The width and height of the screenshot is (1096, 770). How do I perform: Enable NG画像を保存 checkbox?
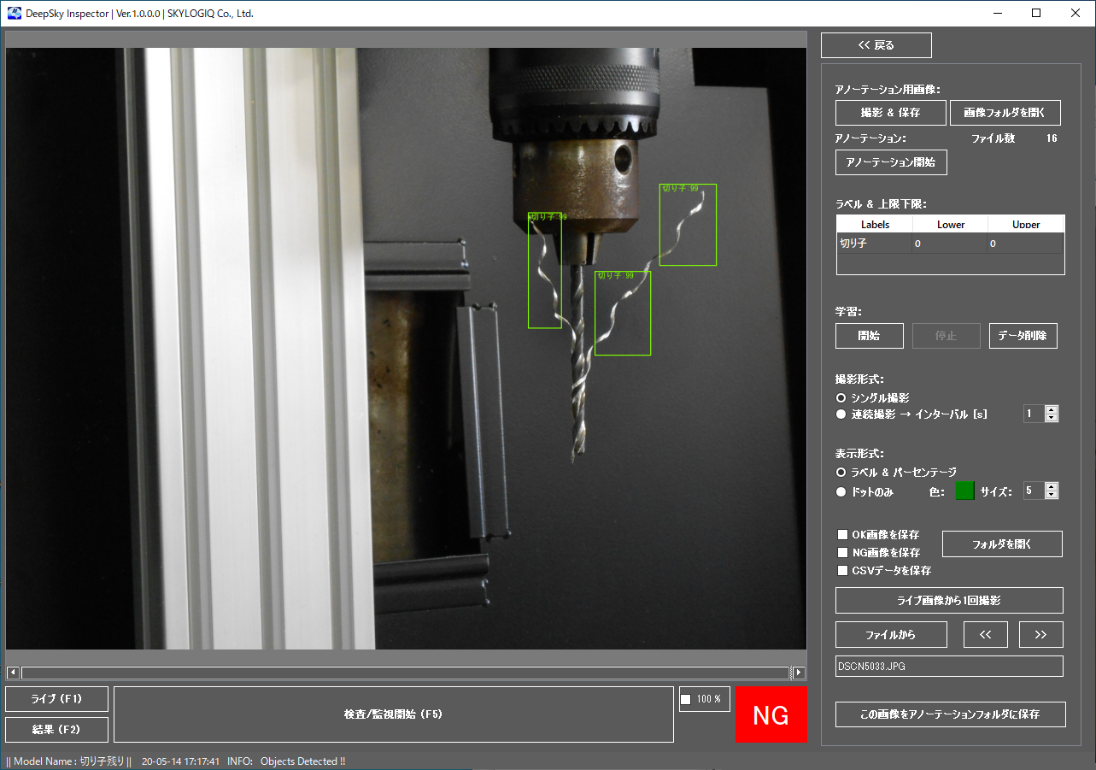point(843,553)
